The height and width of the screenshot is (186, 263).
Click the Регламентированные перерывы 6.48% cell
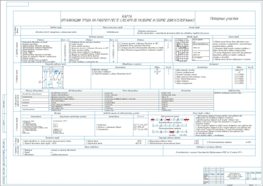[x=229, y=142]
